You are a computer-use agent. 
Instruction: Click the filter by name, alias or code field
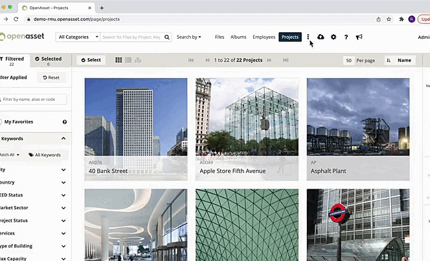(x=34, y=99)
